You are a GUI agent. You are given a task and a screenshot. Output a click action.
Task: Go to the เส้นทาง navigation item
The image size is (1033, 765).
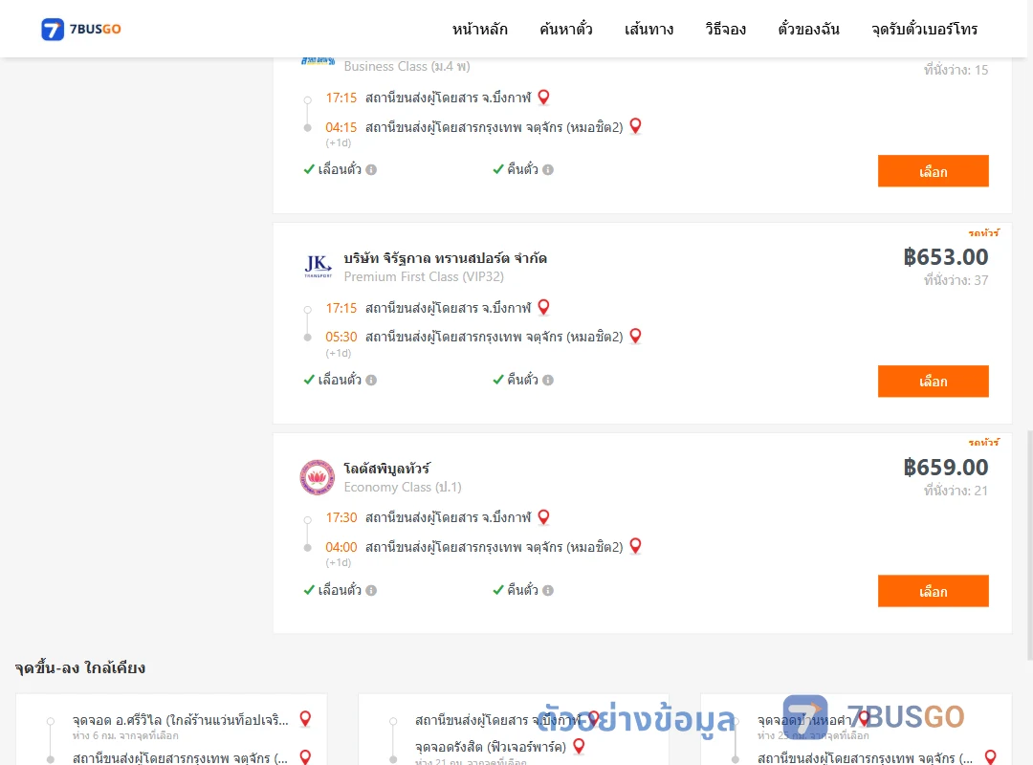pos(648,29)
